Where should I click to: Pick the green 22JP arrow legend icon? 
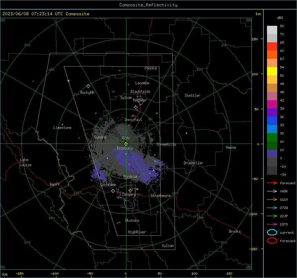click(x=272, y=216)
